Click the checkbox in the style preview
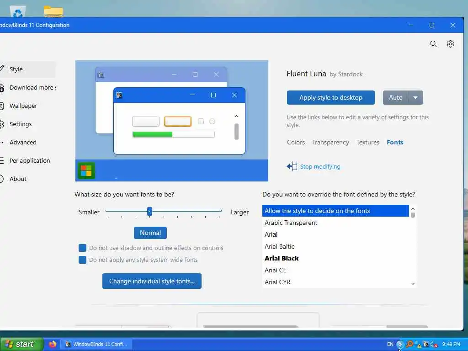This screenshot has width=468, height=351. 201,122
